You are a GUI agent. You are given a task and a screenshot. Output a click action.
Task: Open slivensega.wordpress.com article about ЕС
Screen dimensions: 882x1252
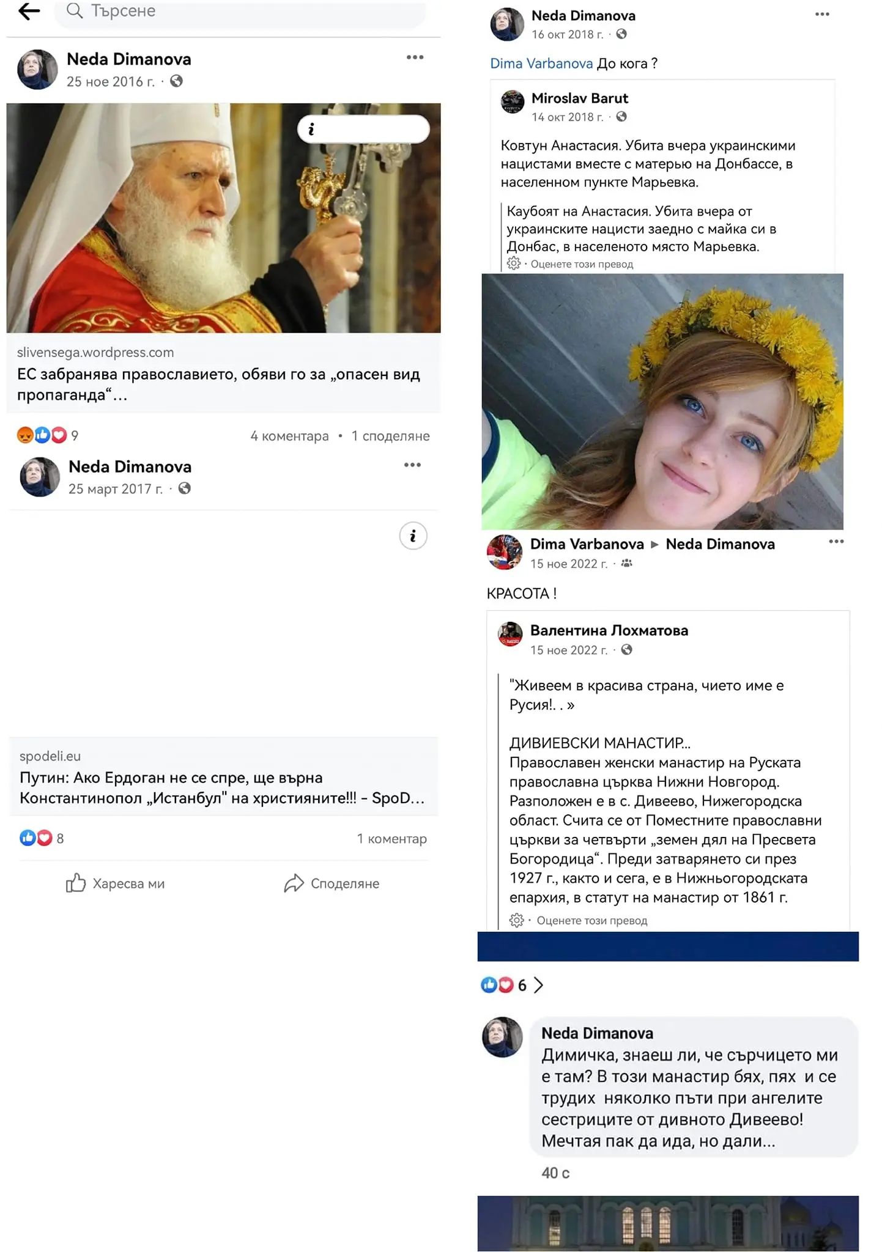pos(218,384)
